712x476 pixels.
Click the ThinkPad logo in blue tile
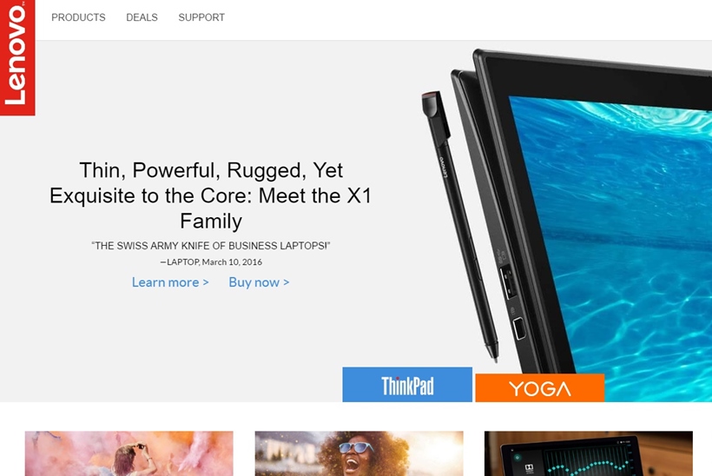coord(407,386)
